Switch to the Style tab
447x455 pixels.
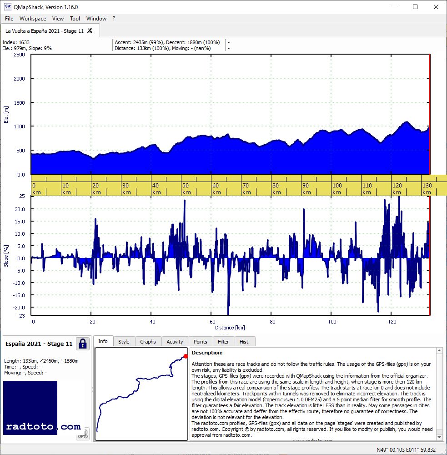tap(124, 342)
